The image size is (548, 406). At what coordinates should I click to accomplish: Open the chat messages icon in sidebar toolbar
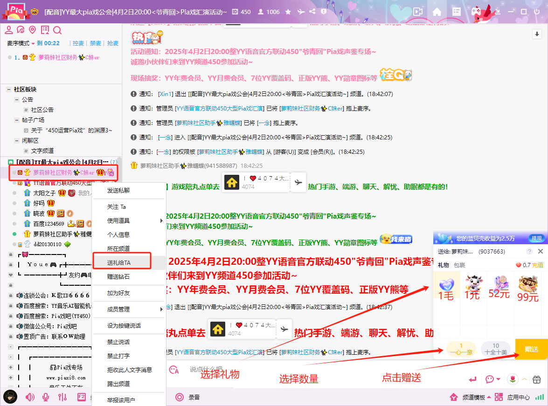click(21, 30)
